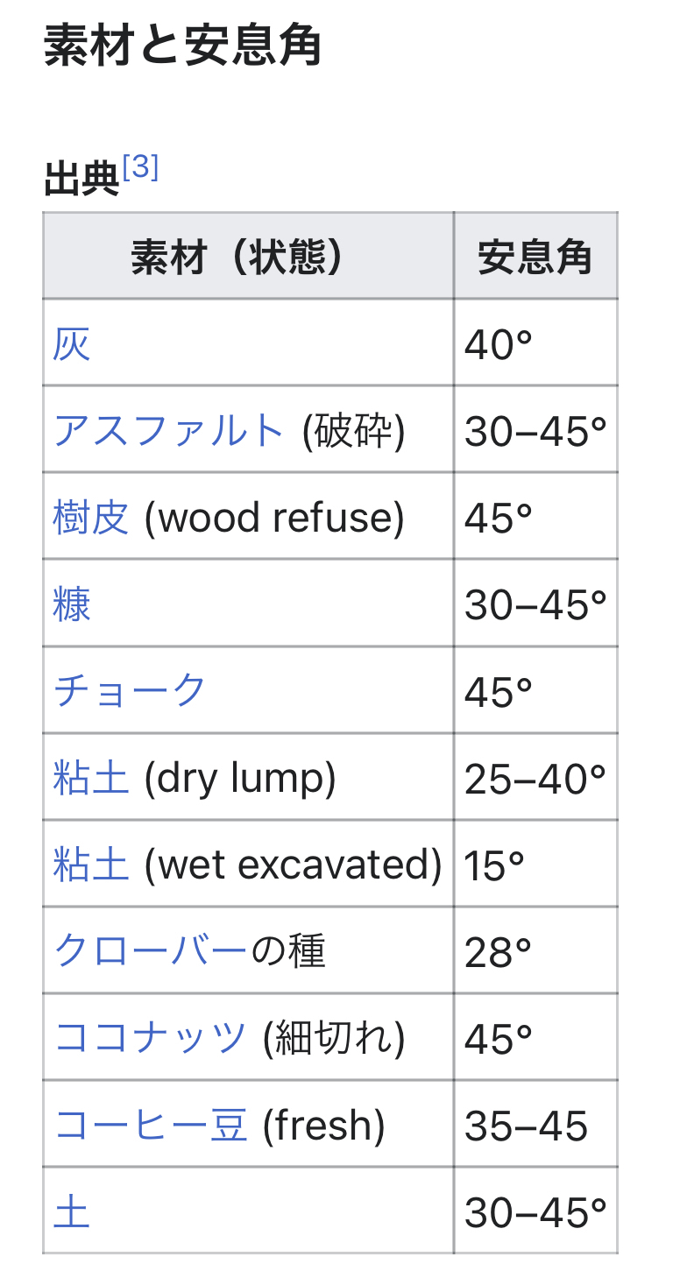
Task: Open the 灰 link
Action: (x=72, y=344)
